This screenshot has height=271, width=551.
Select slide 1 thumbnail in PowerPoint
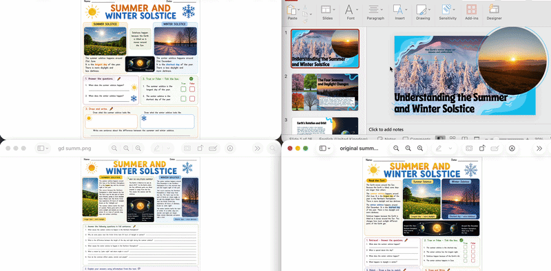325,48
